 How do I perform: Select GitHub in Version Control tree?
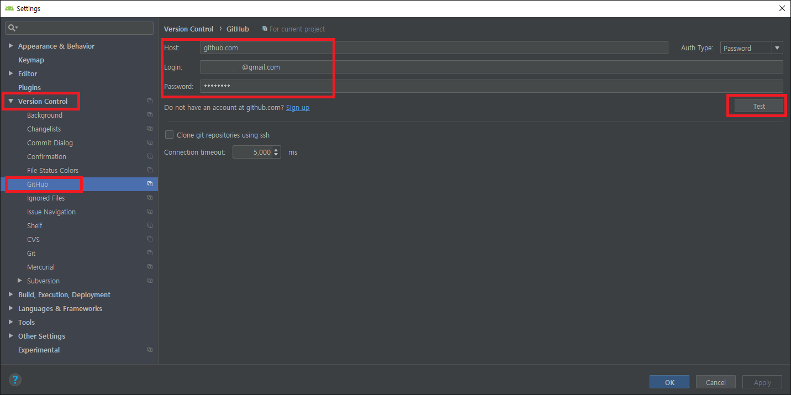38,184
